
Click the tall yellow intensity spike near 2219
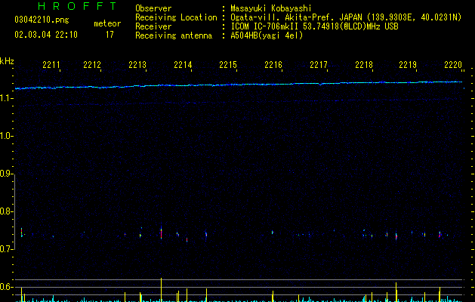pyautogui.click(x=396, y=292)
